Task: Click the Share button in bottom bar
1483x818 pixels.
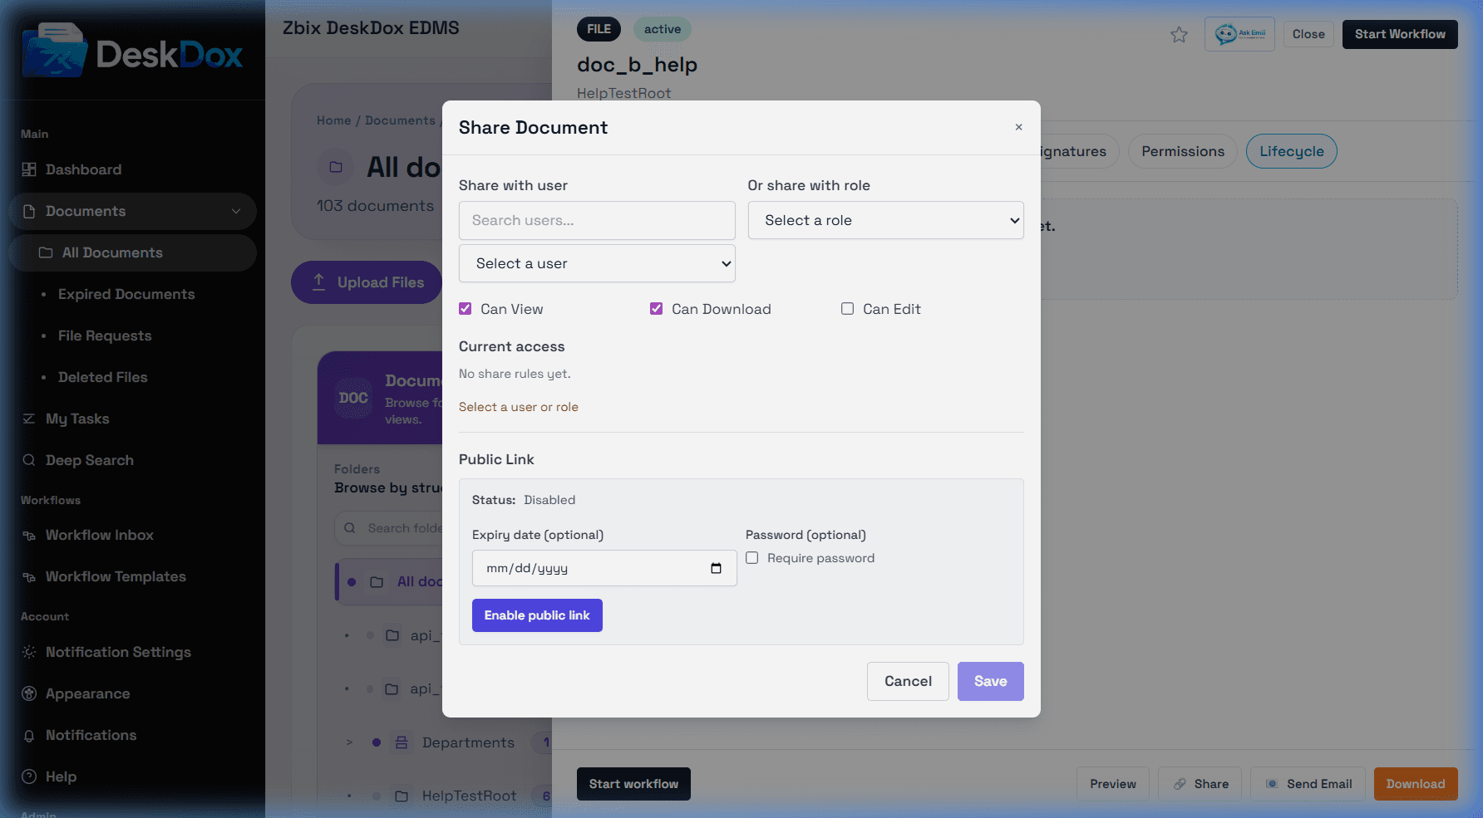Action: [x=1200, y=784]
